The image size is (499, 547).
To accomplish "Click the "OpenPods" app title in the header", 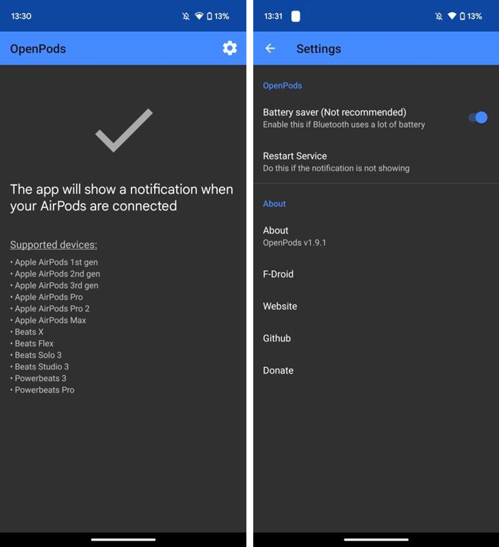I will pos(37,49).
